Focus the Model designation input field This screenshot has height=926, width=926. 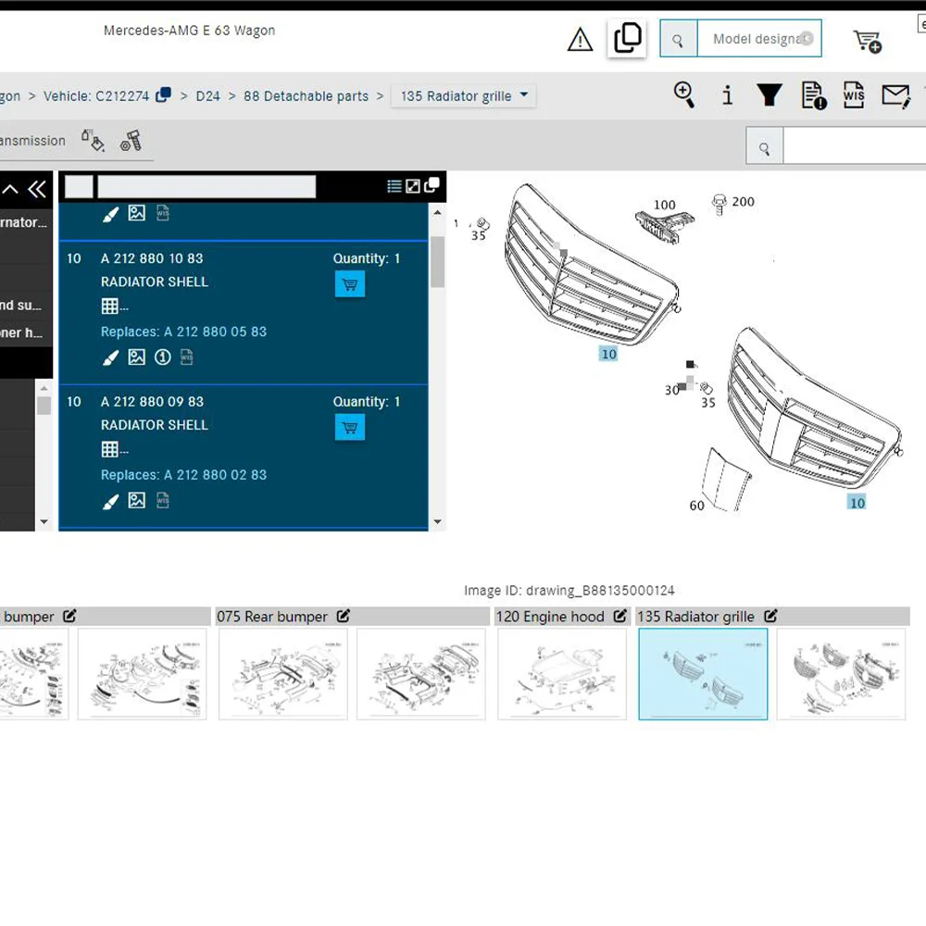(x=759, y=39)
